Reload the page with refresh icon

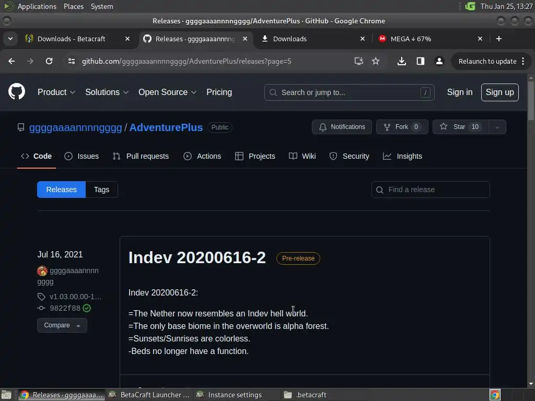49,61
